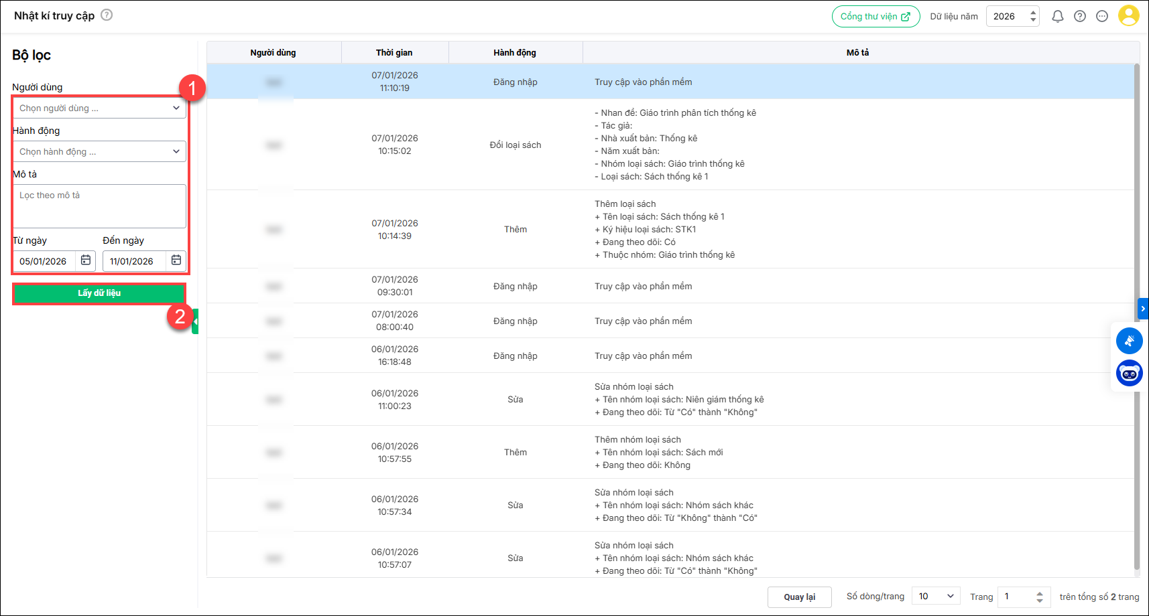Screen dimensions: 1149x616
Task: Expand the Chọn hành động dropdown
Action: click(99, 152)
